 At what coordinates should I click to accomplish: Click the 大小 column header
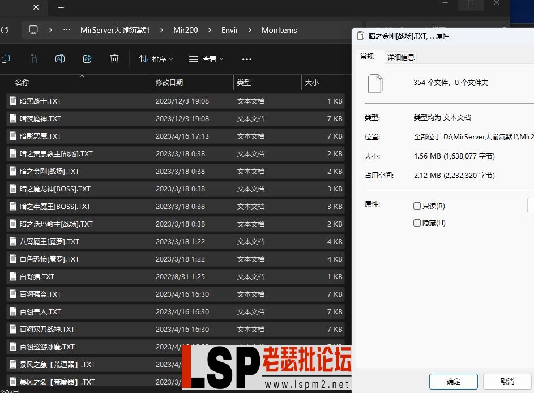point(311,82)
